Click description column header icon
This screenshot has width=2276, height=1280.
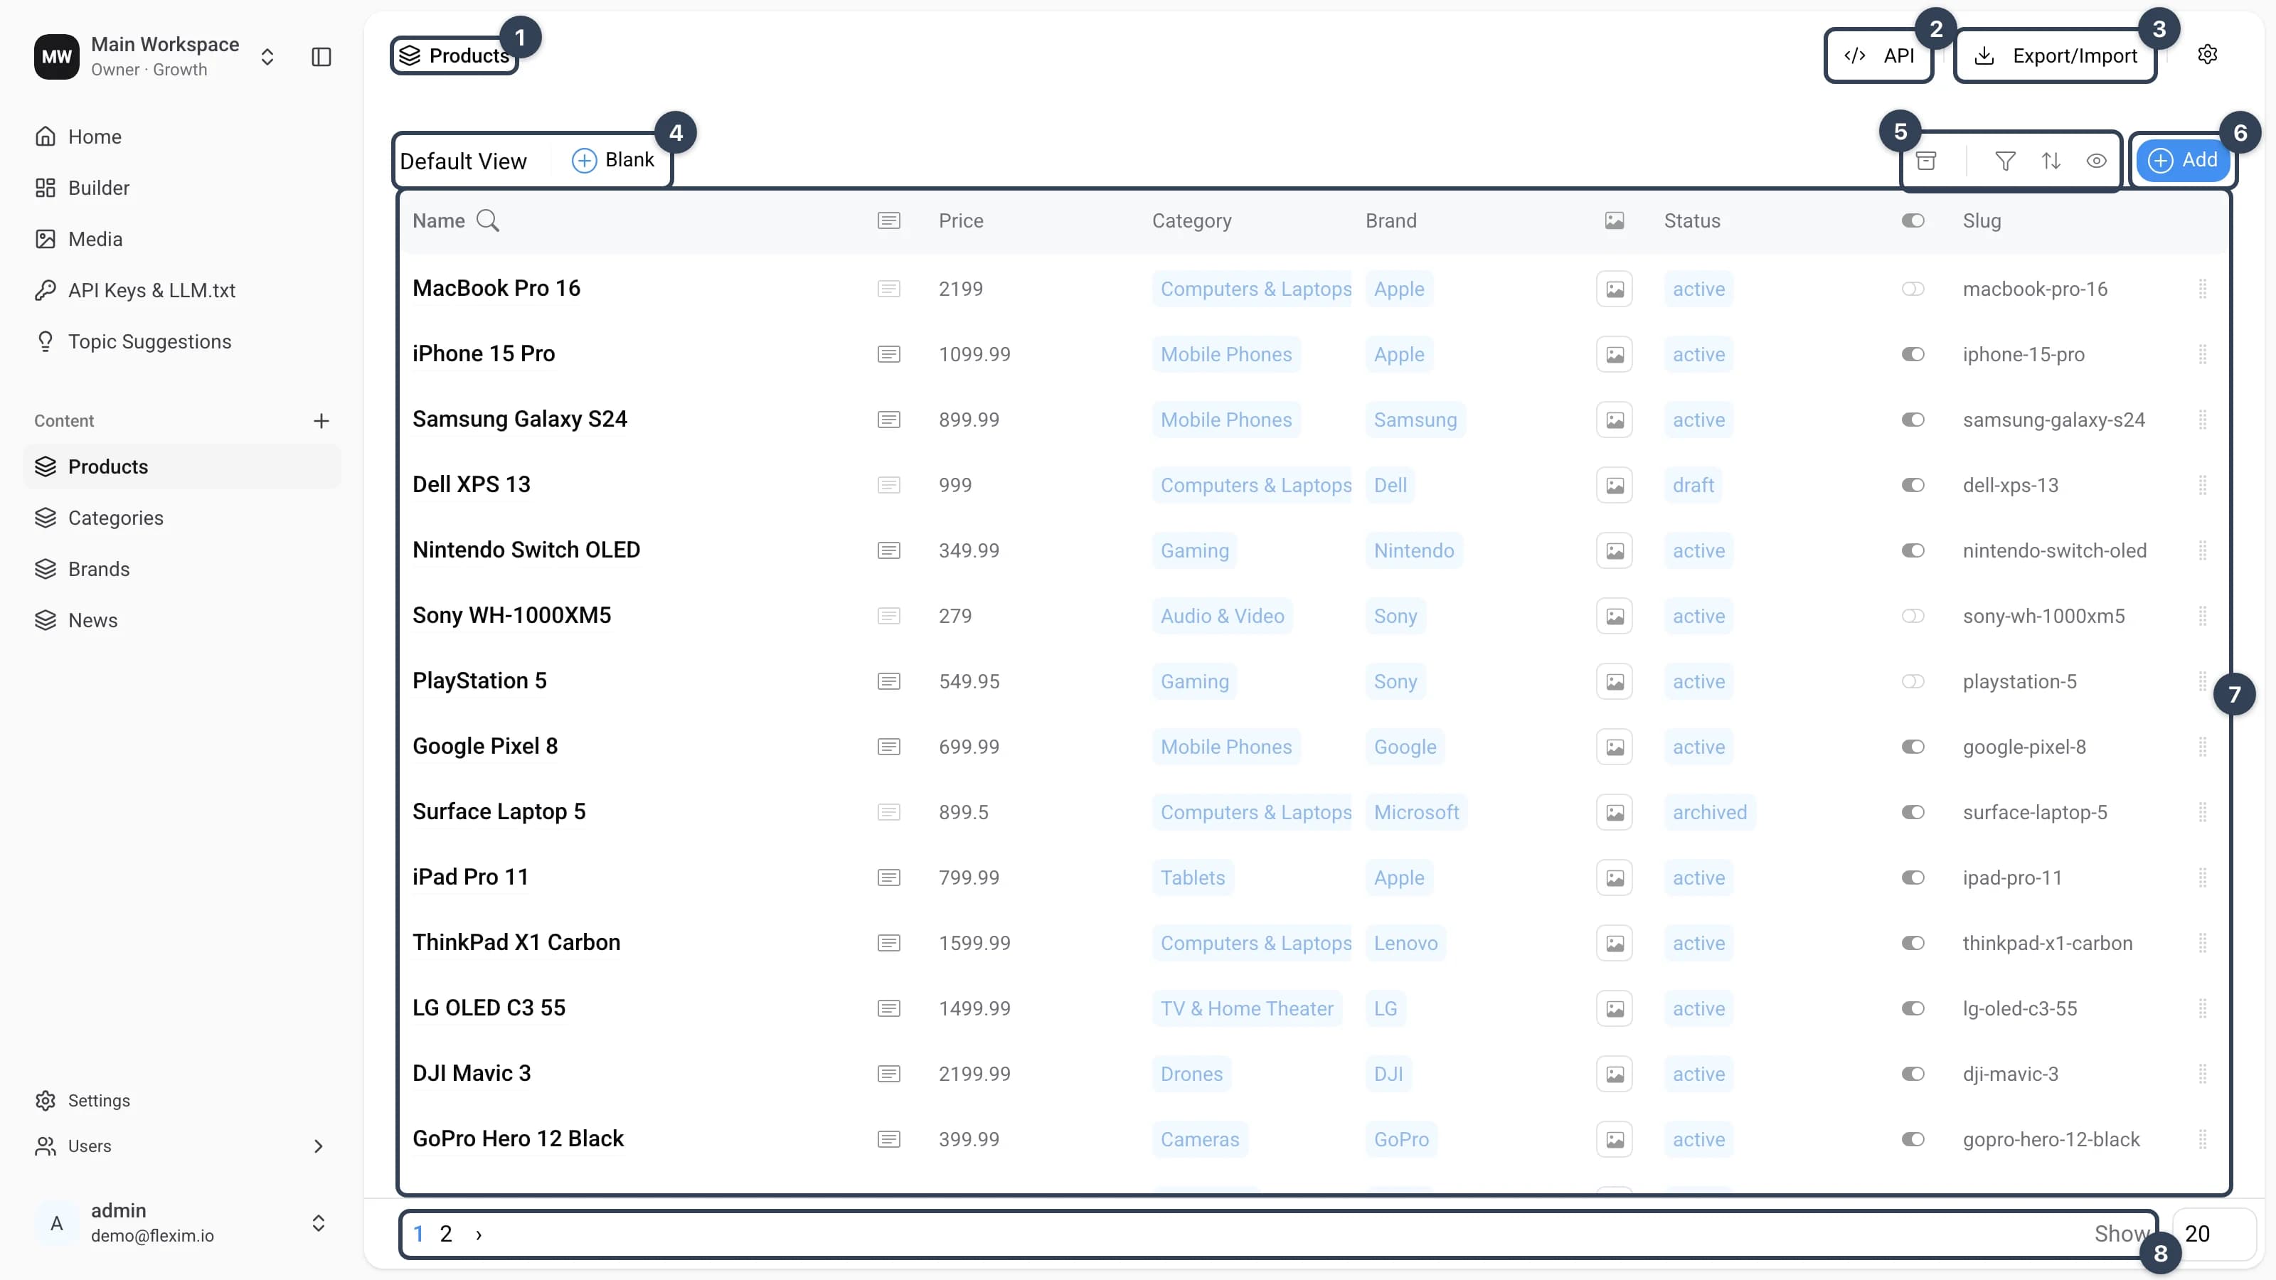[889, 221]
